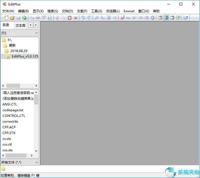This screenshot has height=178, width=200.
Task: Click the red X delete icon
Action: click(76, 18)
